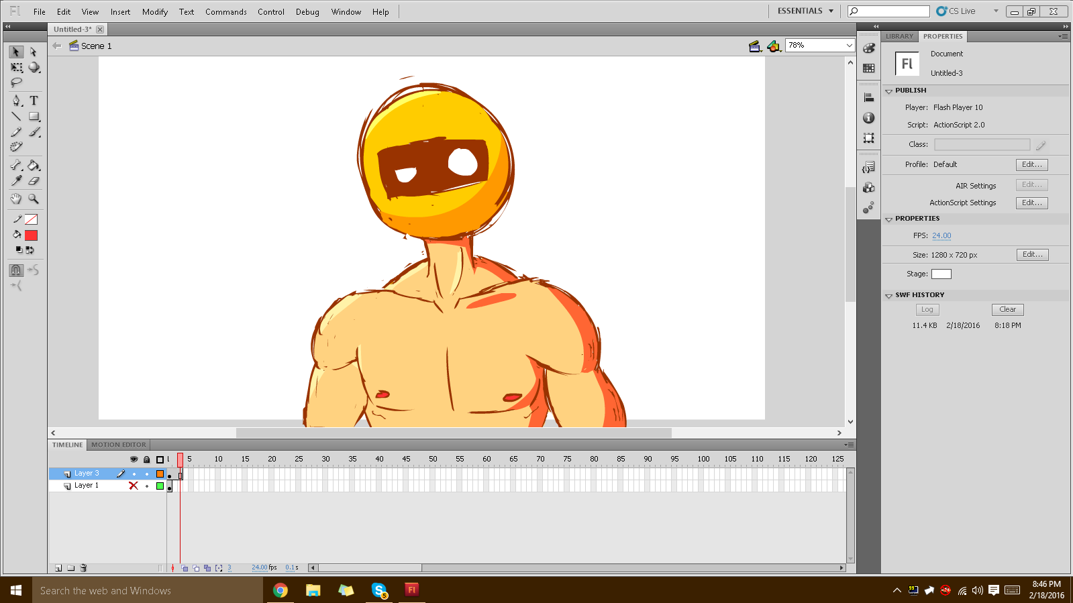Delete layer with the trash icon
The image size is (1073, 603).
point(84,568)
